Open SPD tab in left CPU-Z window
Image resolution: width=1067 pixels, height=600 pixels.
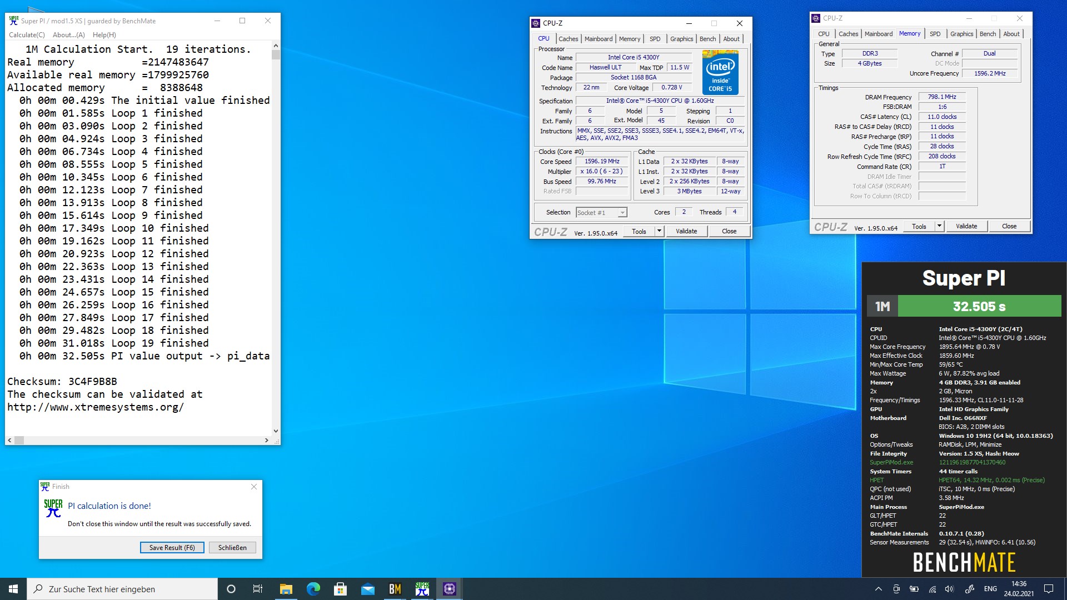[655, 39]
